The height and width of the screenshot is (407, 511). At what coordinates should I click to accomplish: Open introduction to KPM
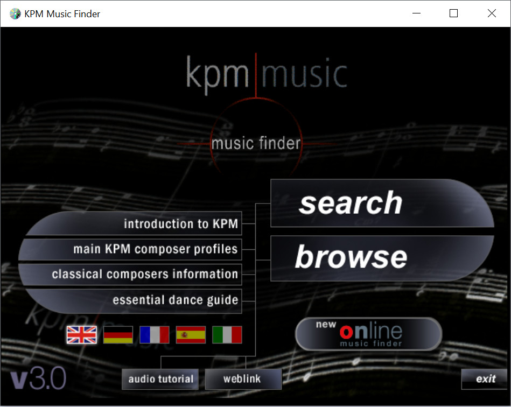tap(134, 223)
